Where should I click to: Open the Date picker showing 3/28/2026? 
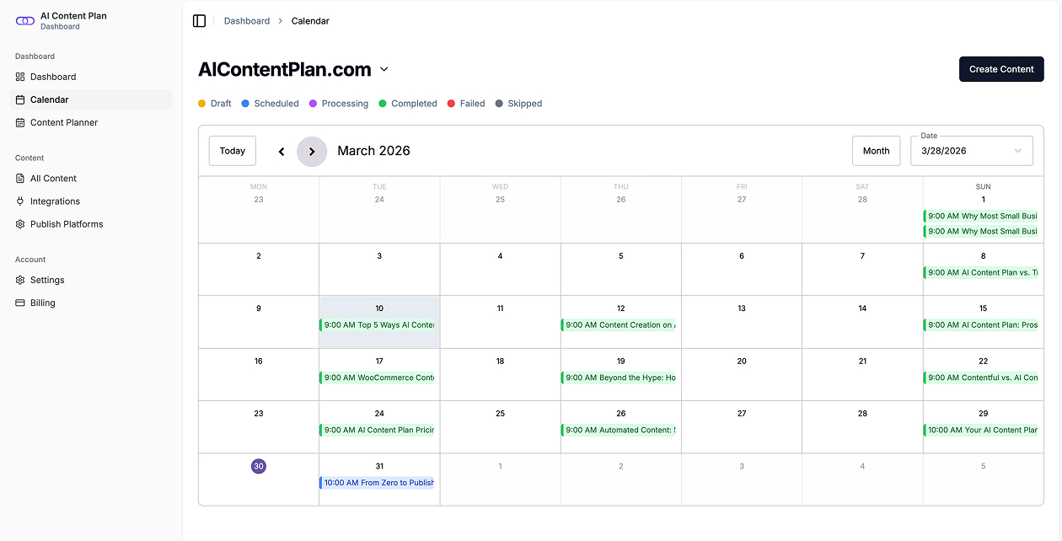[971, 150]
